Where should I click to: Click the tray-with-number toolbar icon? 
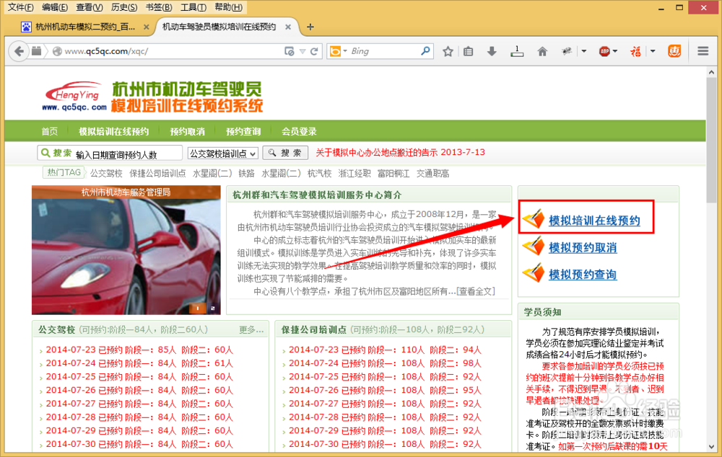(x=517, y=51)
